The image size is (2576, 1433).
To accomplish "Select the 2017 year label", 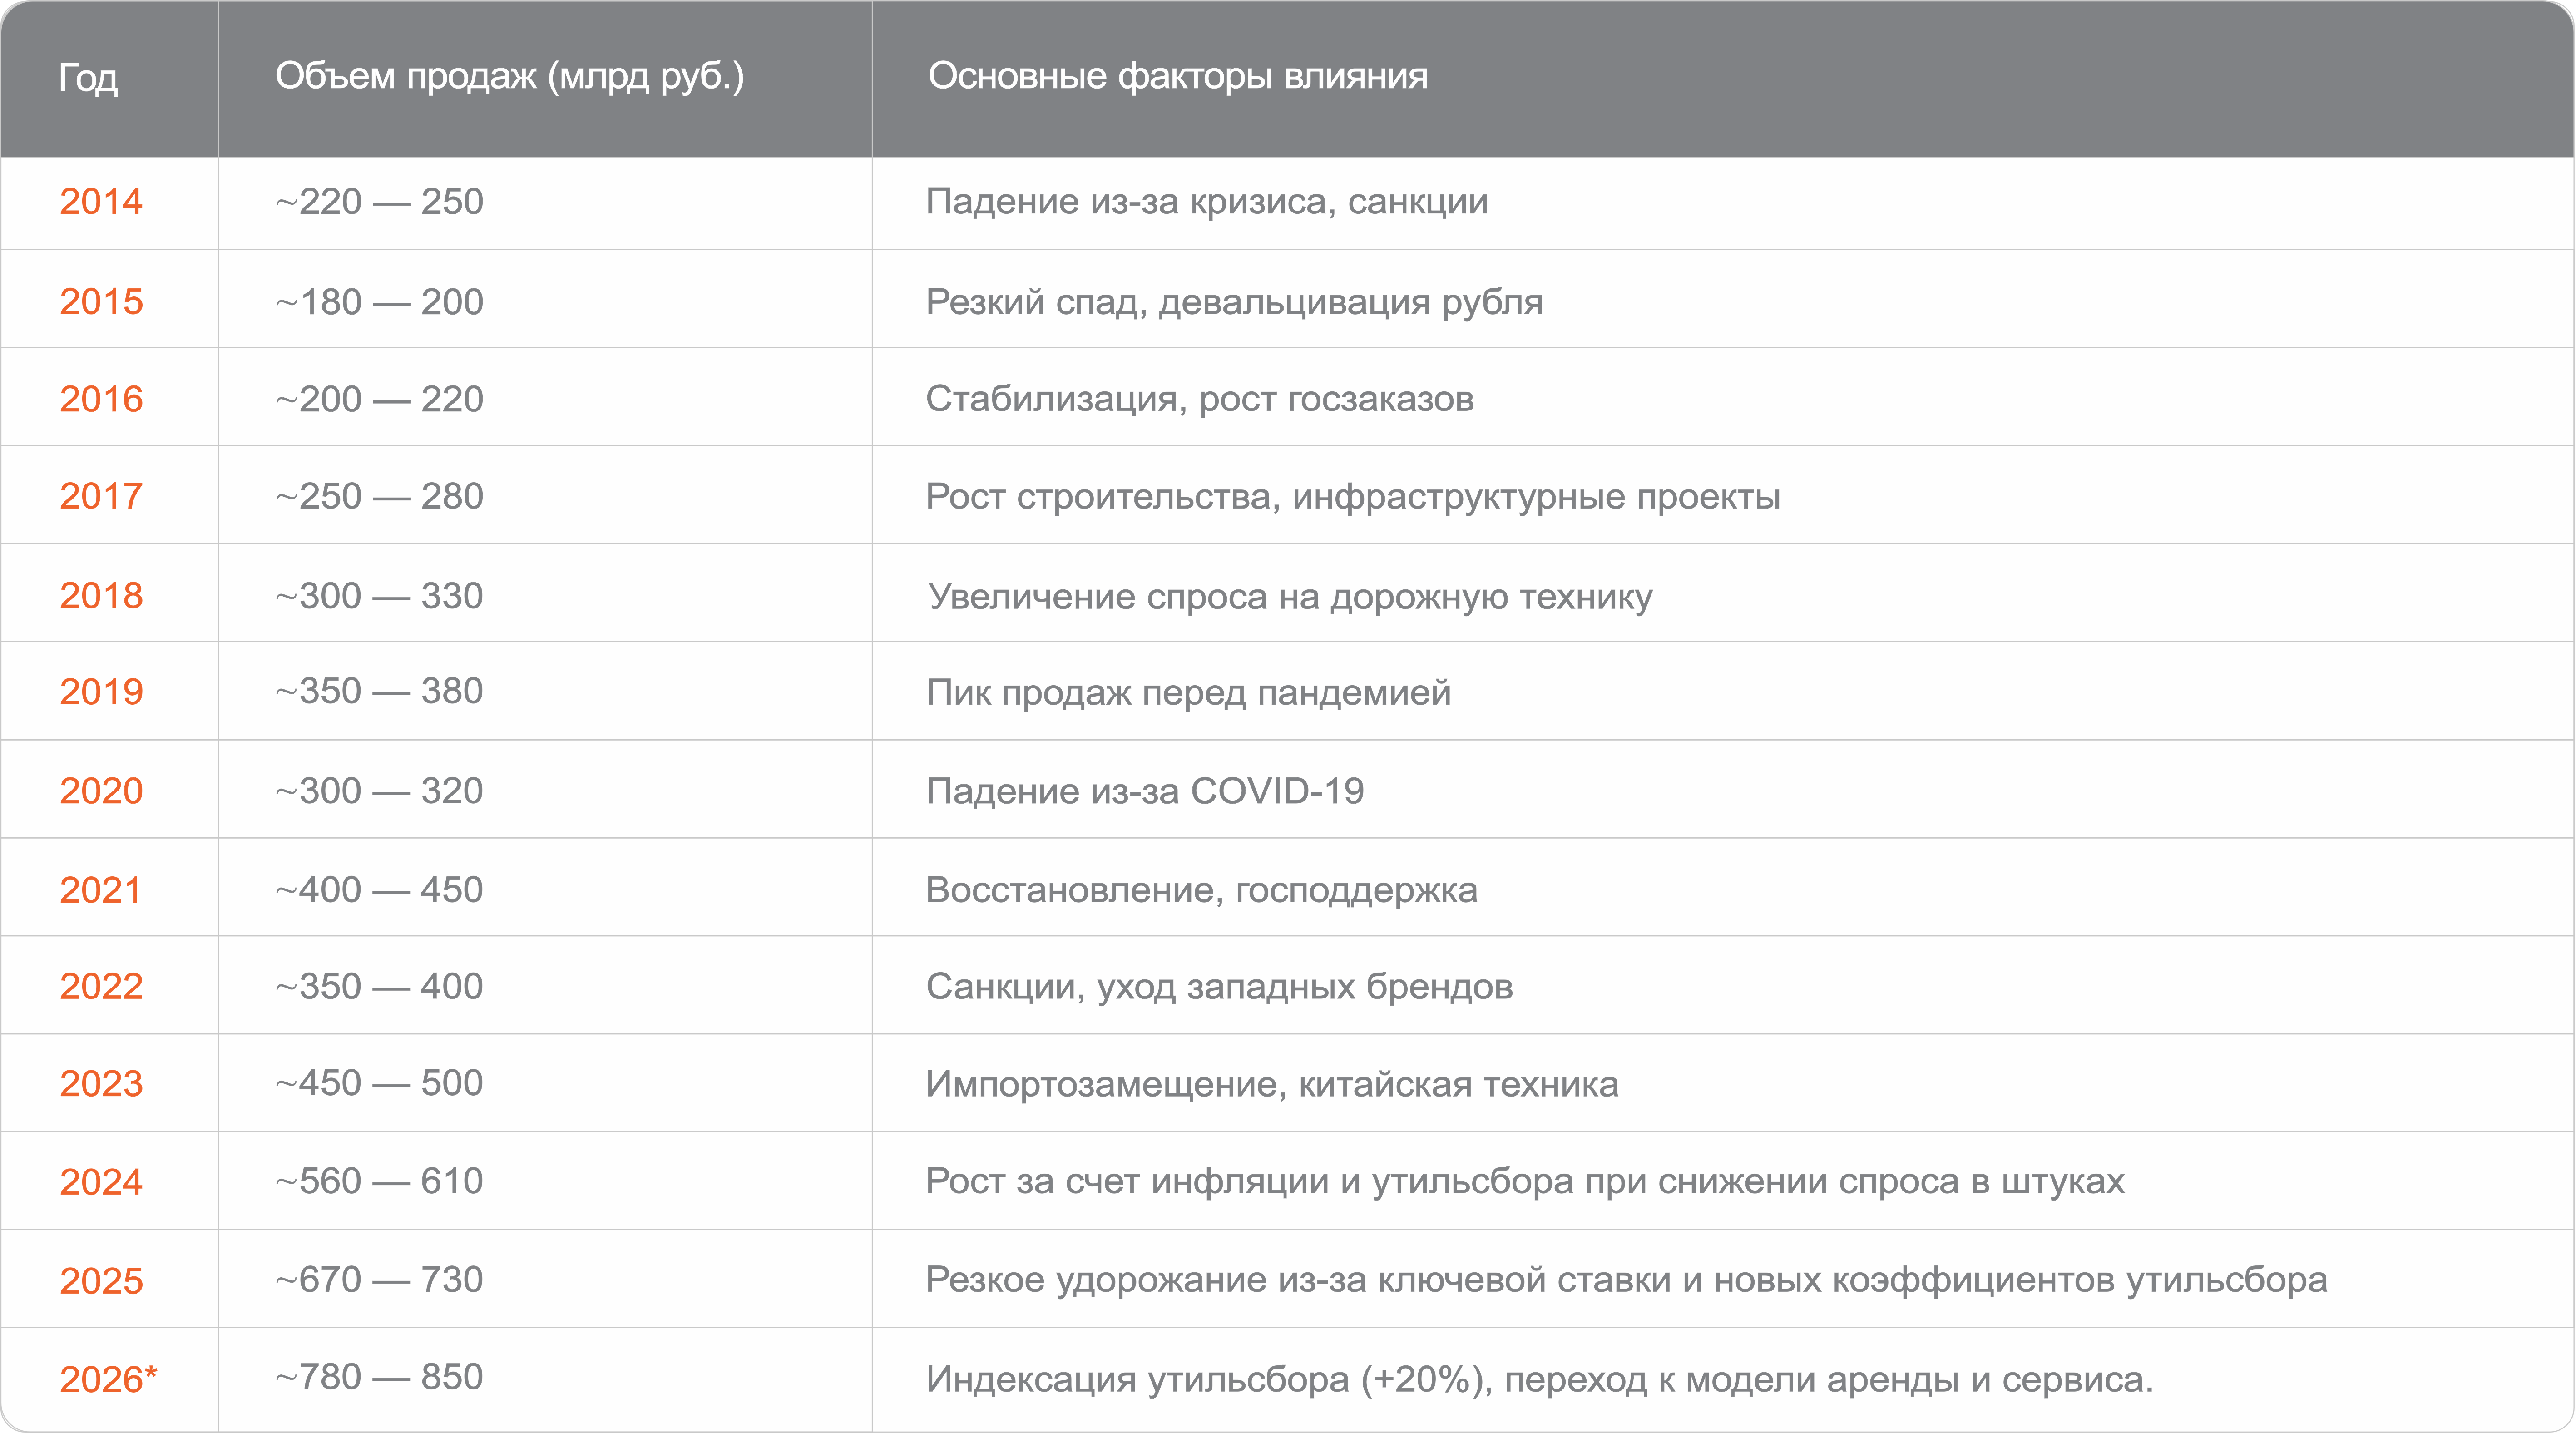I will (x=101, y=496).
